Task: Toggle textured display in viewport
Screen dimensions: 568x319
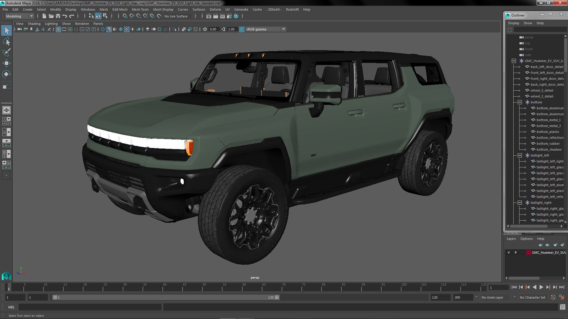Action: [127, 29]
